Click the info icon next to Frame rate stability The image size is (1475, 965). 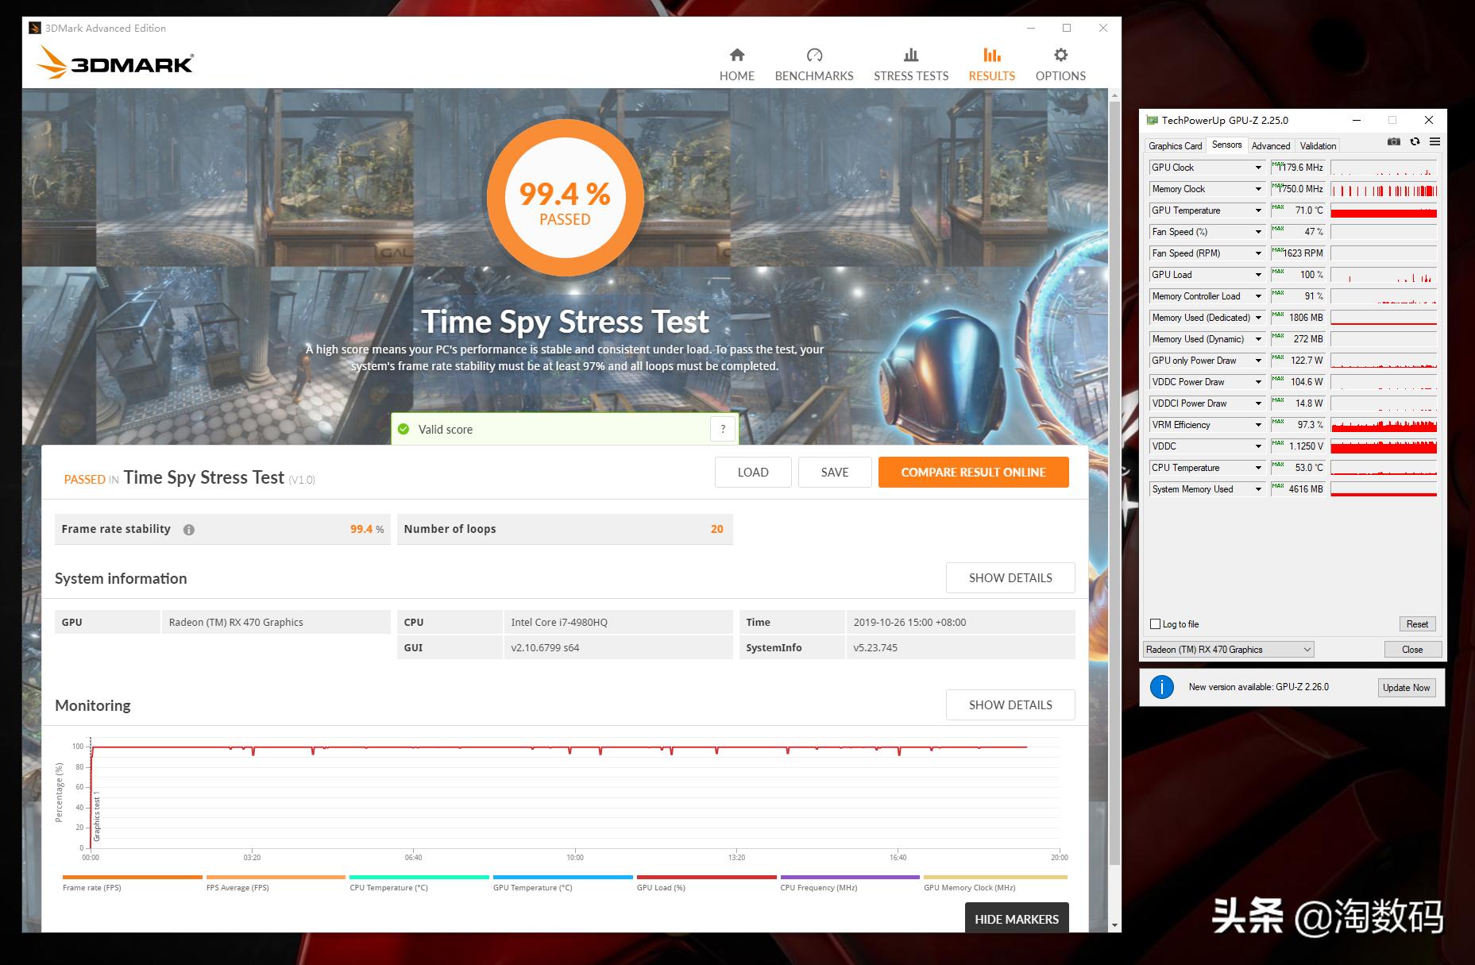click(x=189, y=528)
